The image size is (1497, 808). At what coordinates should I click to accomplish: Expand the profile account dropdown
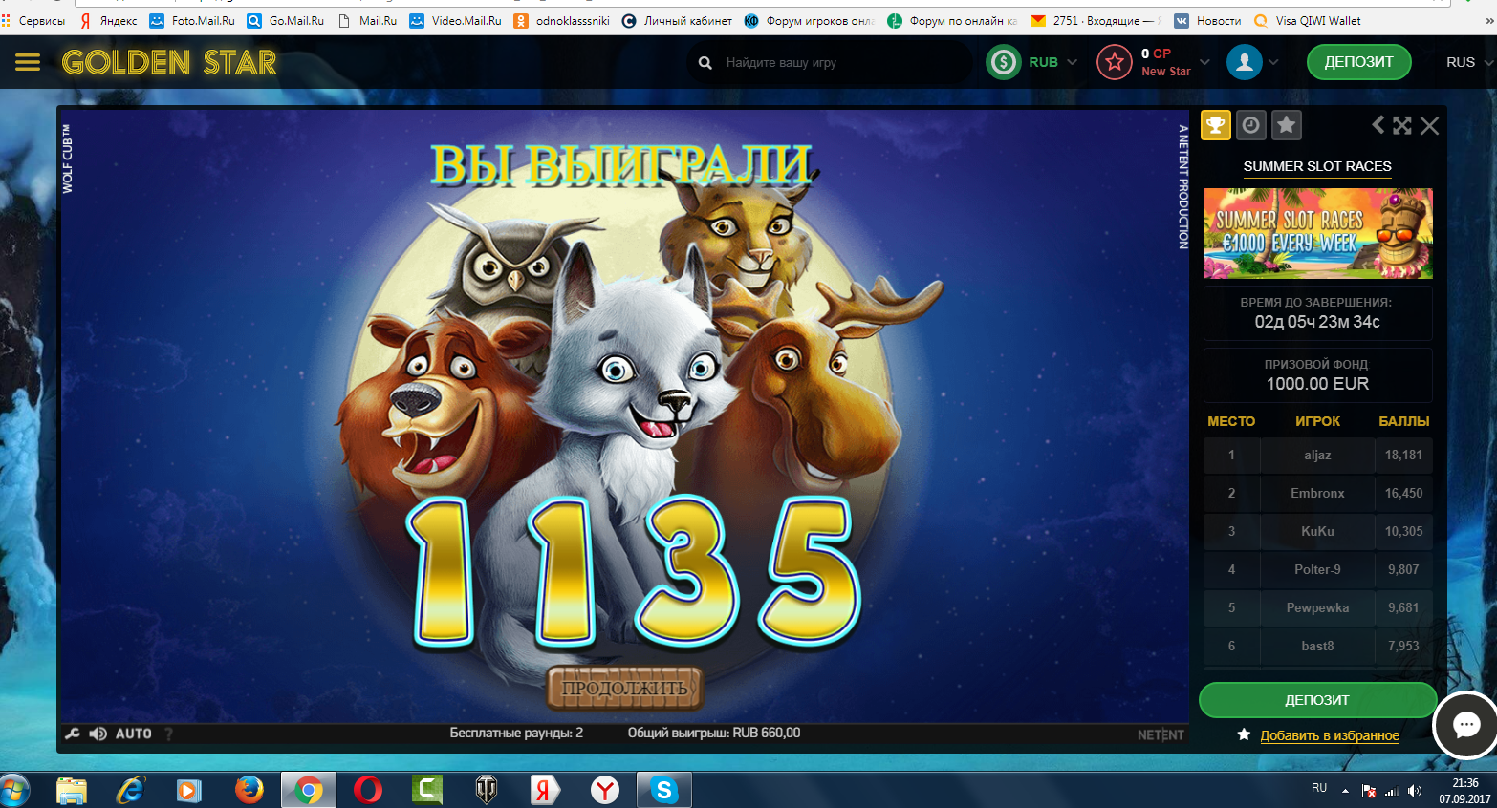click(1272, 61)
